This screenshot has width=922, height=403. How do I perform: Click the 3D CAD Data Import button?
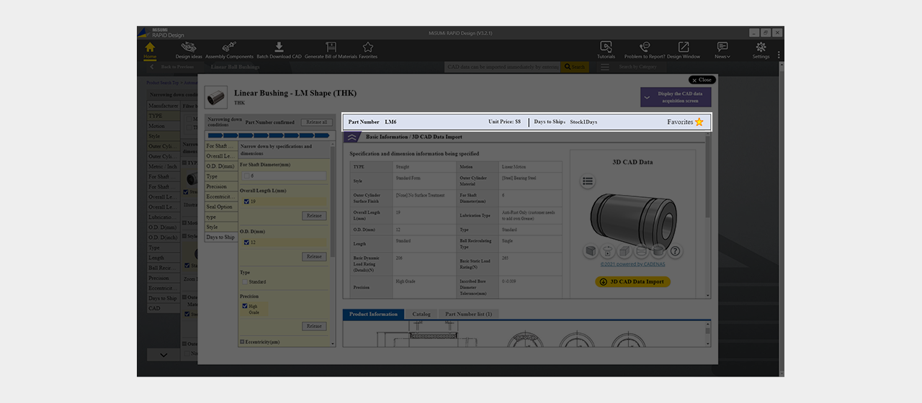pos(632,281)
